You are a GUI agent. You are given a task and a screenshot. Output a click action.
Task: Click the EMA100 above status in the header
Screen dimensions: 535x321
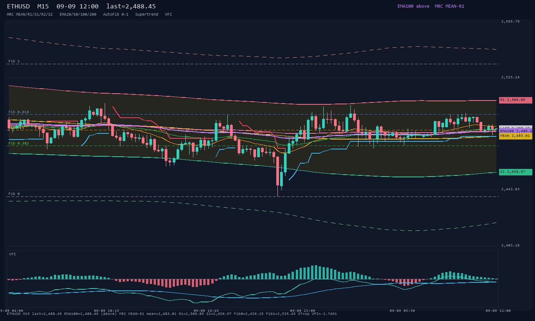pyautogui.click(x=413, y=6)
